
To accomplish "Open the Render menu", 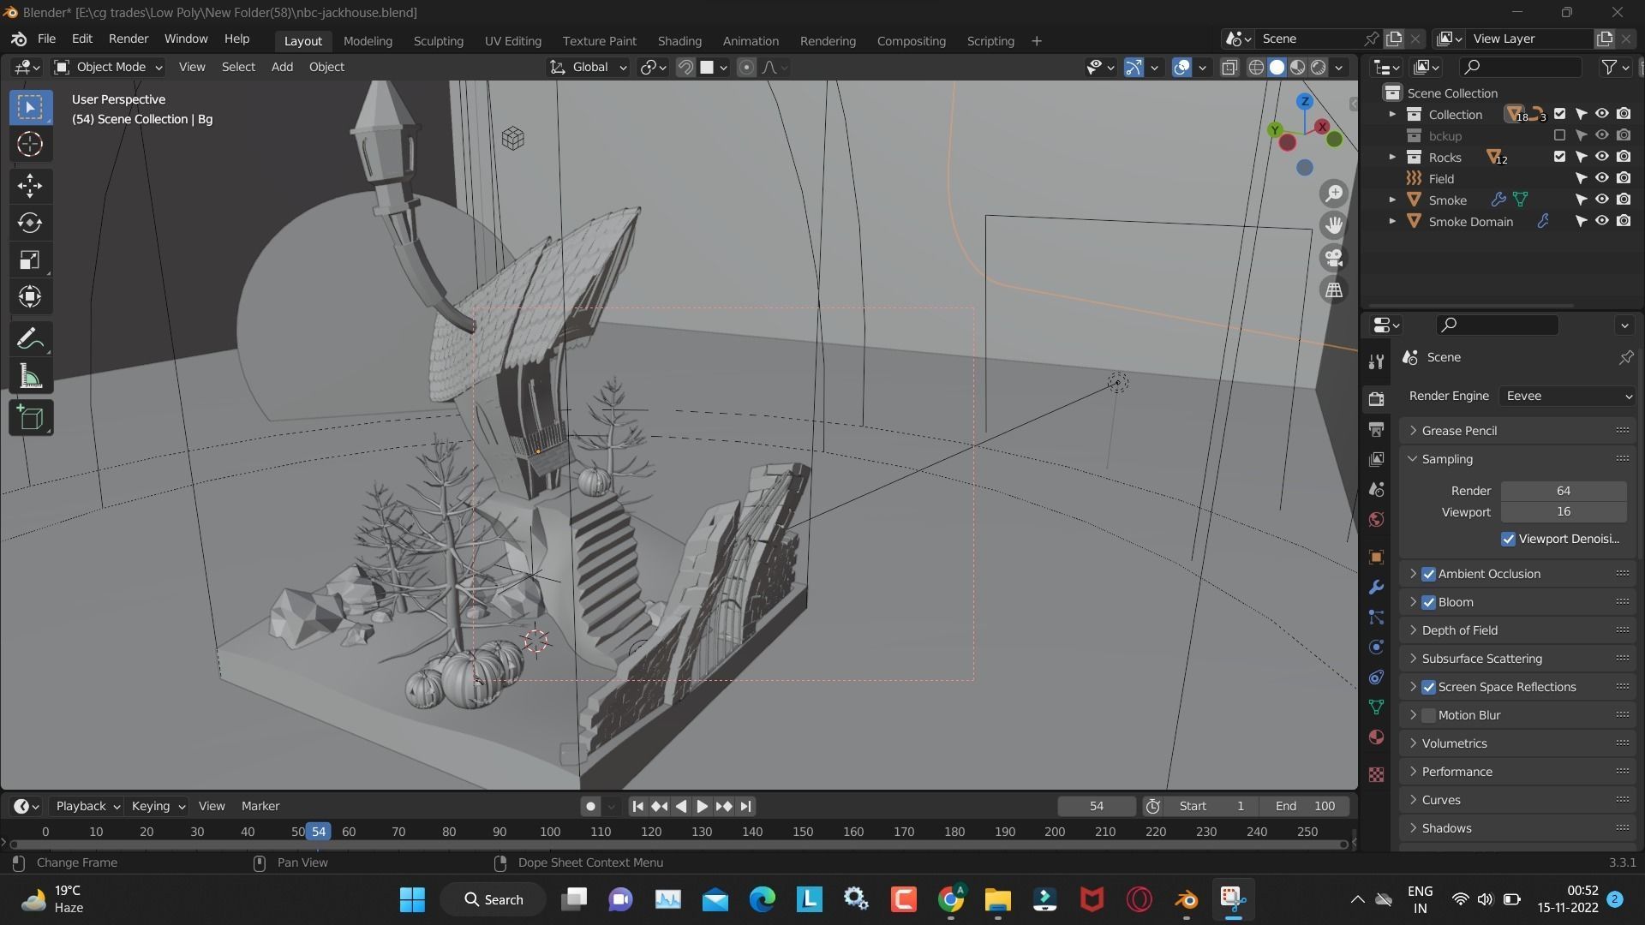I will [x=128, y=39].
